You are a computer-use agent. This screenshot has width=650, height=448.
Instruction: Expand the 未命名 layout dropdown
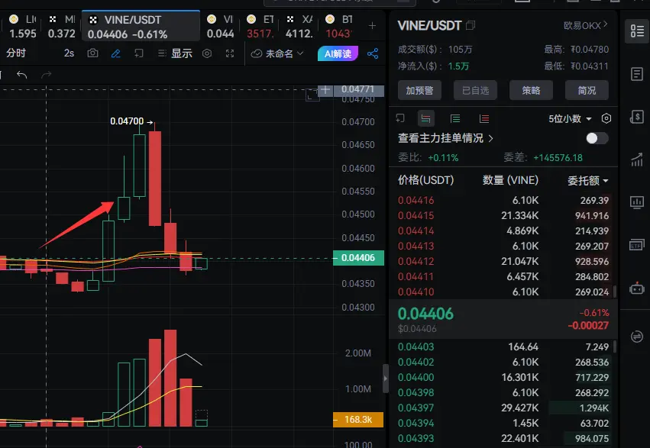coord(278,53)
